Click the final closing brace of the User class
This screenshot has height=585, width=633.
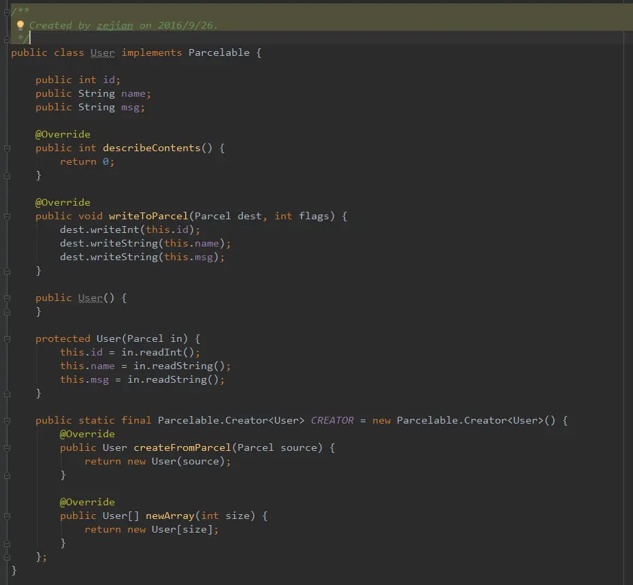pos(14,571)
